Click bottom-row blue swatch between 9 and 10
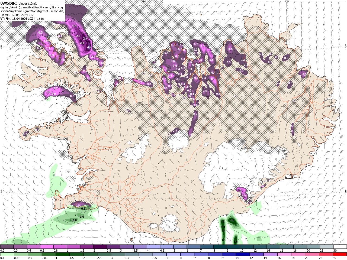The image size is (347, 260). tap(229, 254)
